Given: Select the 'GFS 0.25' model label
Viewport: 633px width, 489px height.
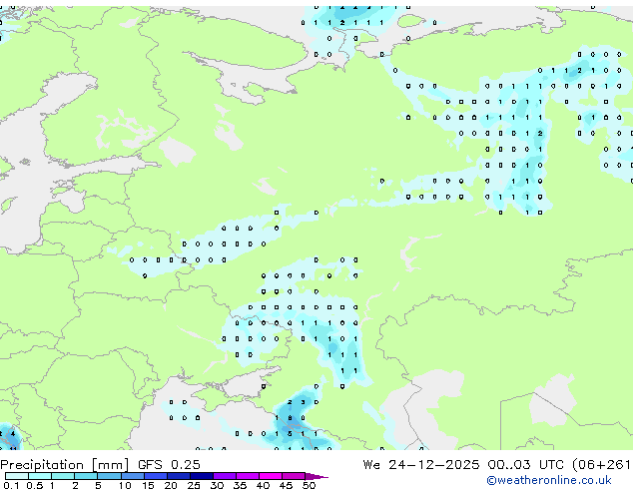Looking at the screenshot, I should click(x=169, y=464).
